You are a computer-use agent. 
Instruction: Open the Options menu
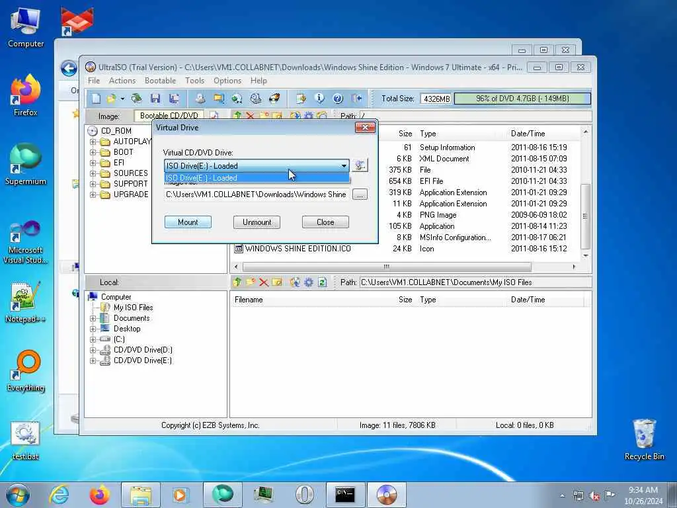pos(227,81)
